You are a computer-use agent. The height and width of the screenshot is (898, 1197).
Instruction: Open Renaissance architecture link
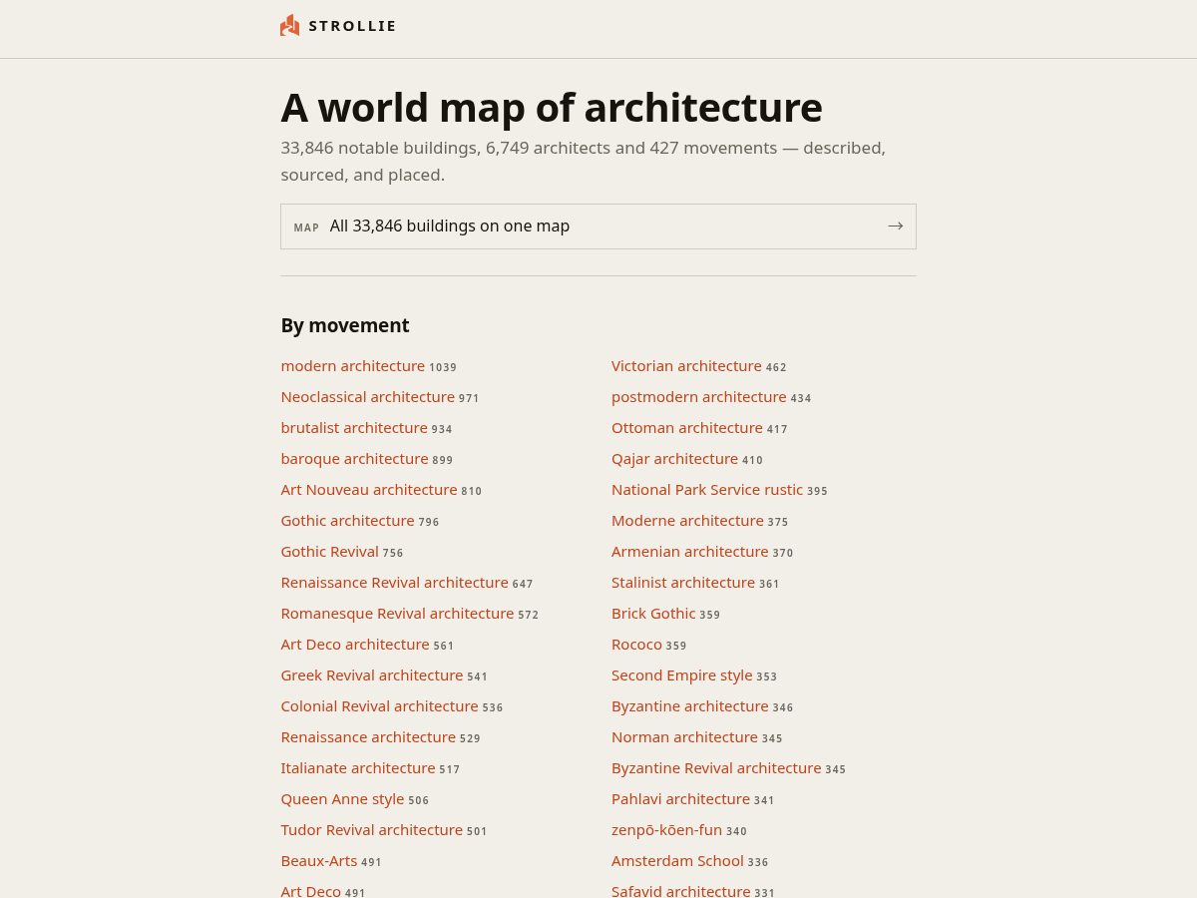(368, 737)
